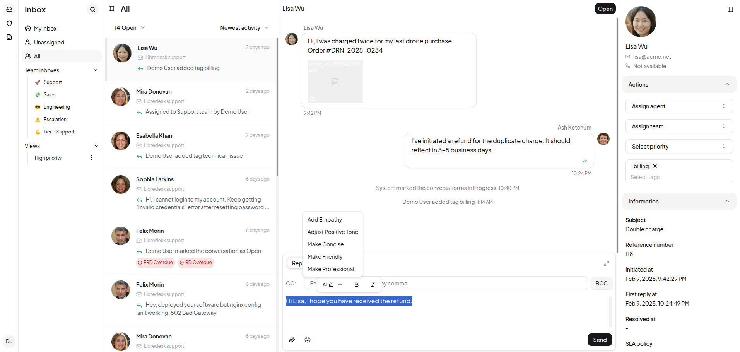Viewport: 740px width, 352px height.
Task: Italicize the selected reply text
Action: coord(373,284)
